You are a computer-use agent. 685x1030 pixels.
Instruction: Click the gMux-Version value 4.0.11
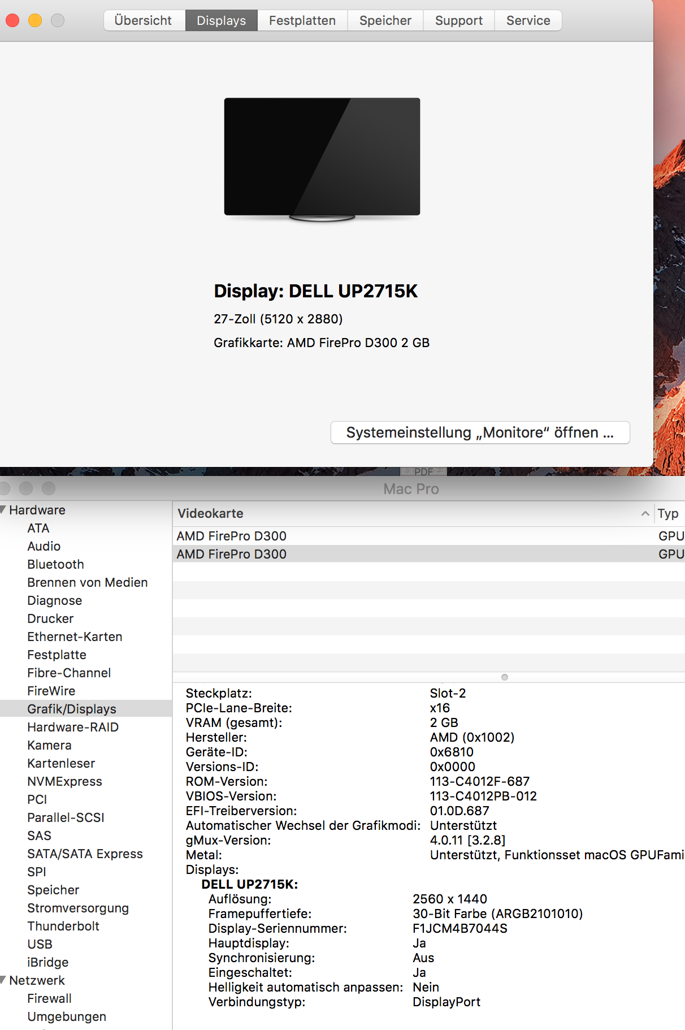coord(467,840)
